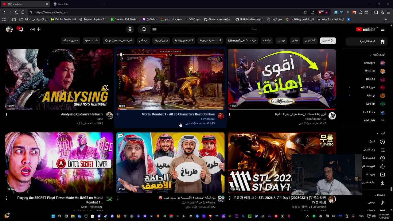Search with voice microphone icon

click(130, 29)
